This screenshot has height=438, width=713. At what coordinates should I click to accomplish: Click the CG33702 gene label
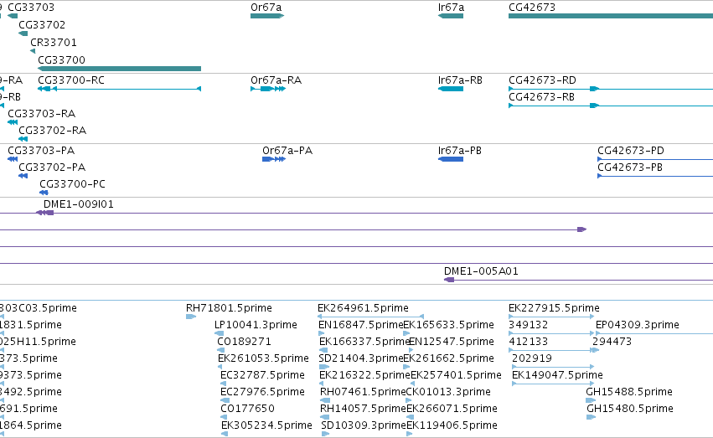(x=42, y=24)
